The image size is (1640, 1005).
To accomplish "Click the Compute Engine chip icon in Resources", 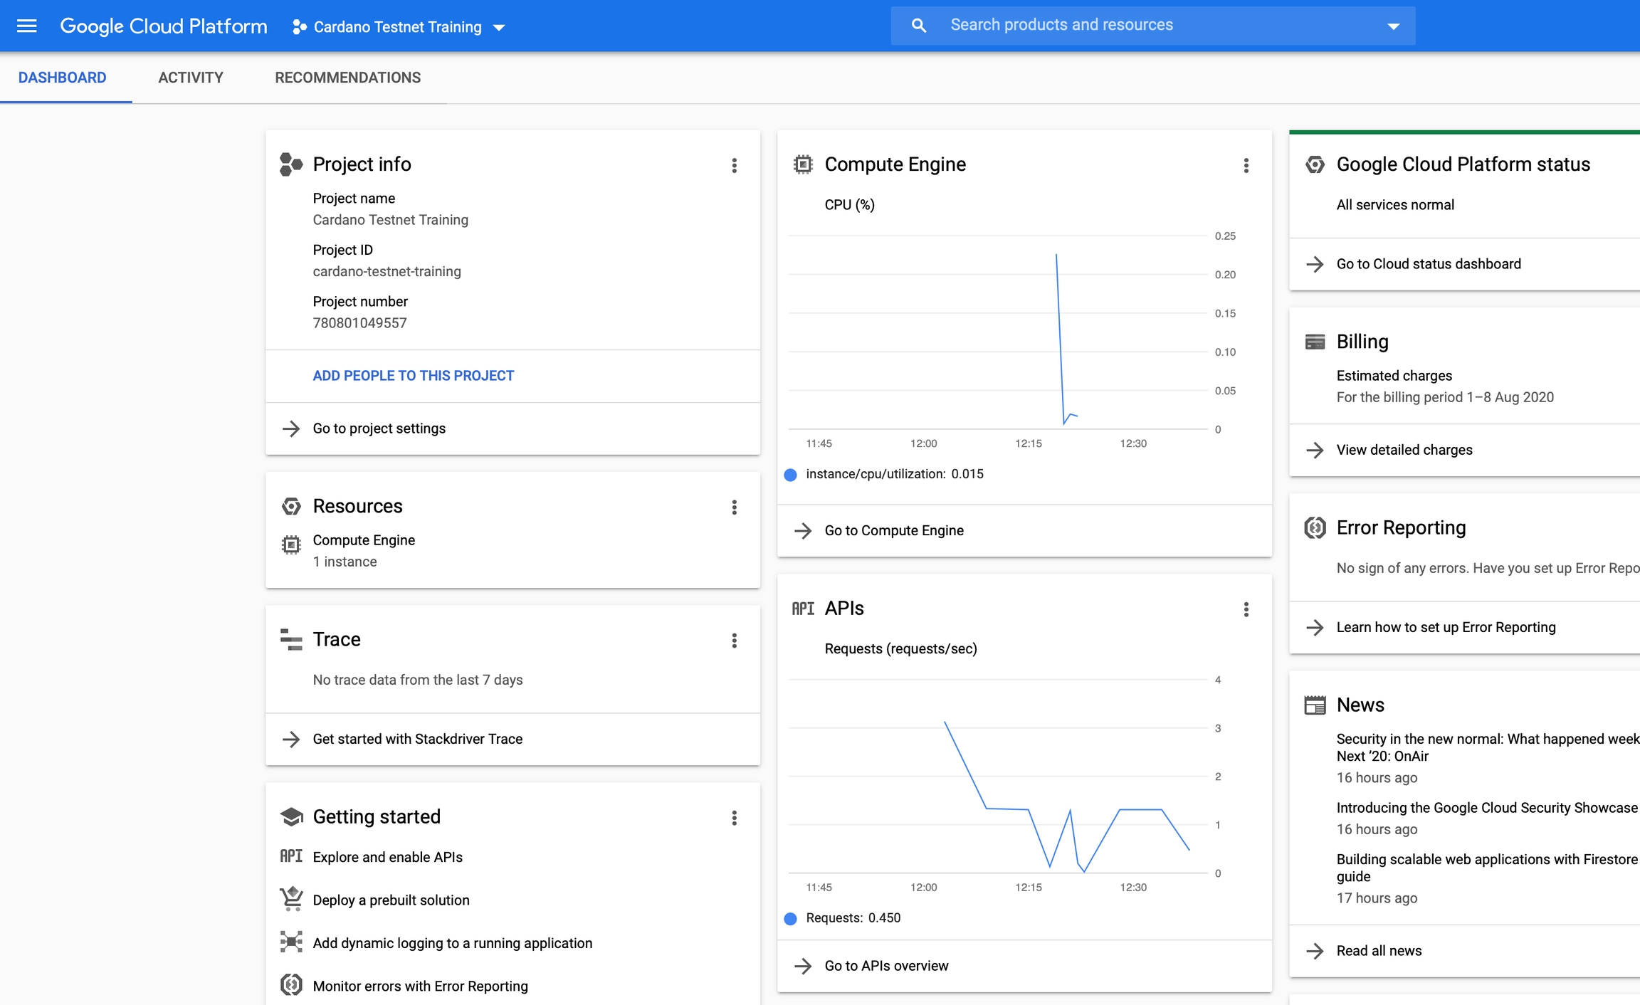I will click(291, 544).
